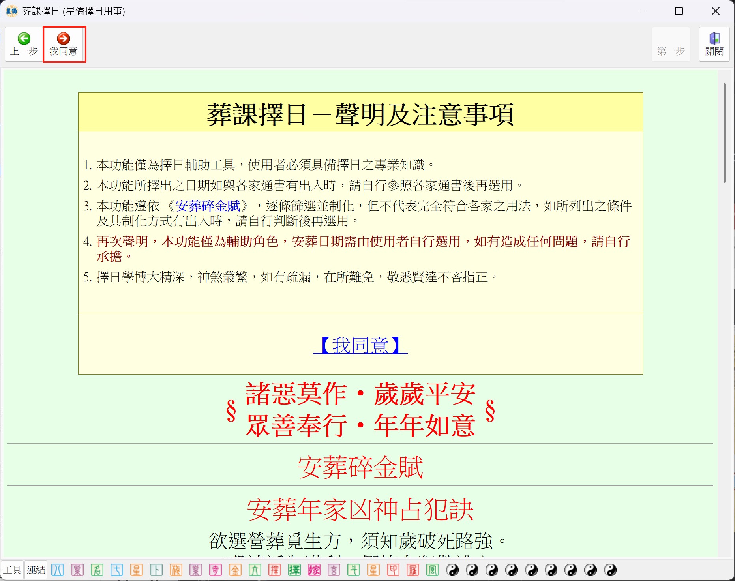This screenshot has height=581, width=735.
Task: Click the 【我同意】 hyperlink in the notice
Action: click(360, 345)
